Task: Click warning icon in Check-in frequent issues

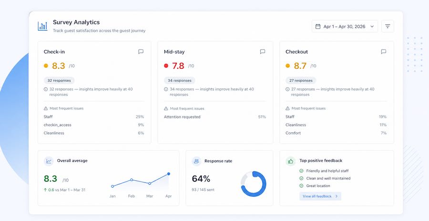Action: [46, 108]
